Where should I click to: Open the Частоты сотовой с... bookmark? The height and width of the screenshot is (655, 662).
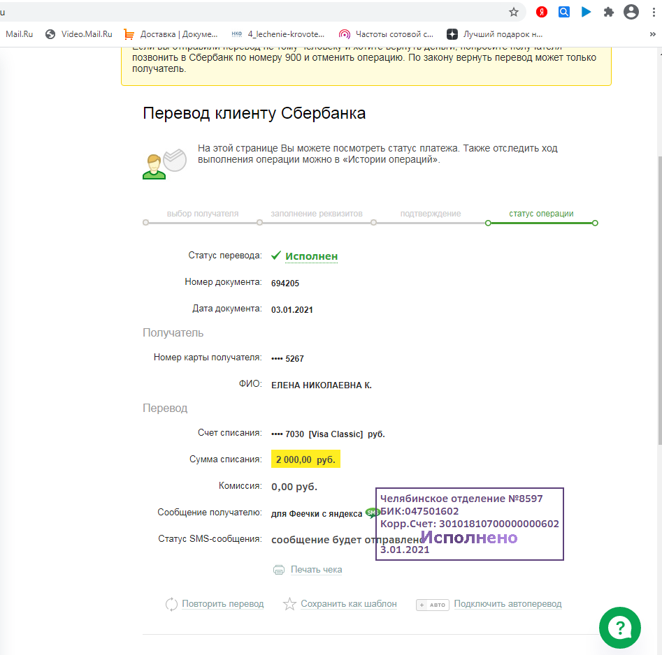click(x=387, y=34)
